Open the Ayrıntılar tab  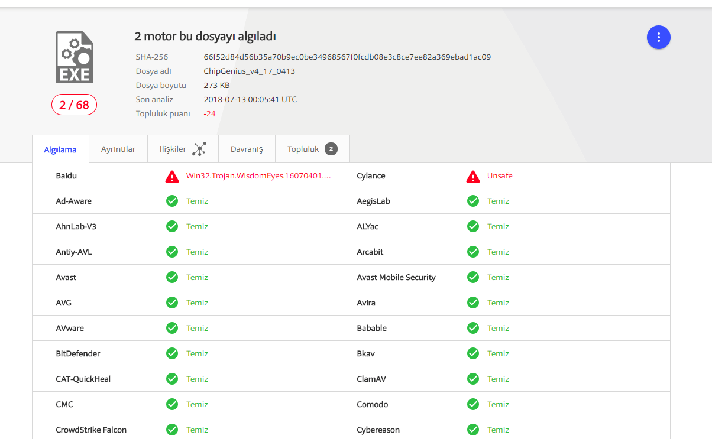click(118, 149)
